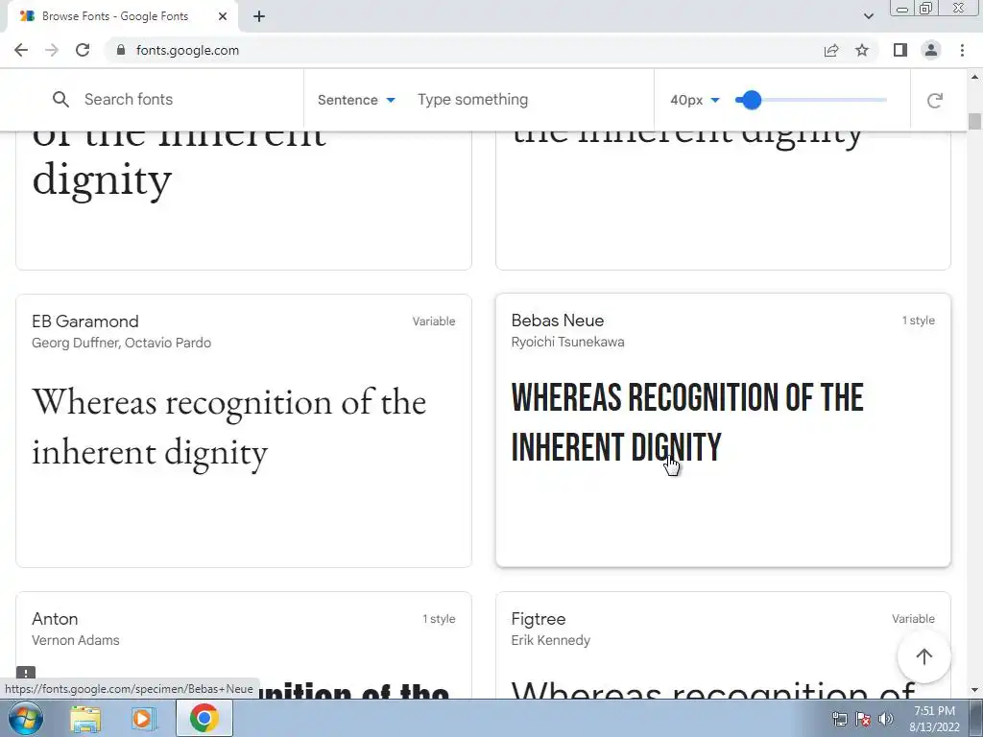Adjust the font size slider handle
Image resolution: width=983 pixels, height=737 pixels.
click(751, 100)
